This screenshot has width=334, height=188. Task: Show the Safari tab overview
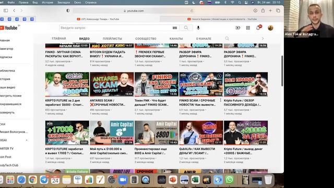[x=278, y=10]
